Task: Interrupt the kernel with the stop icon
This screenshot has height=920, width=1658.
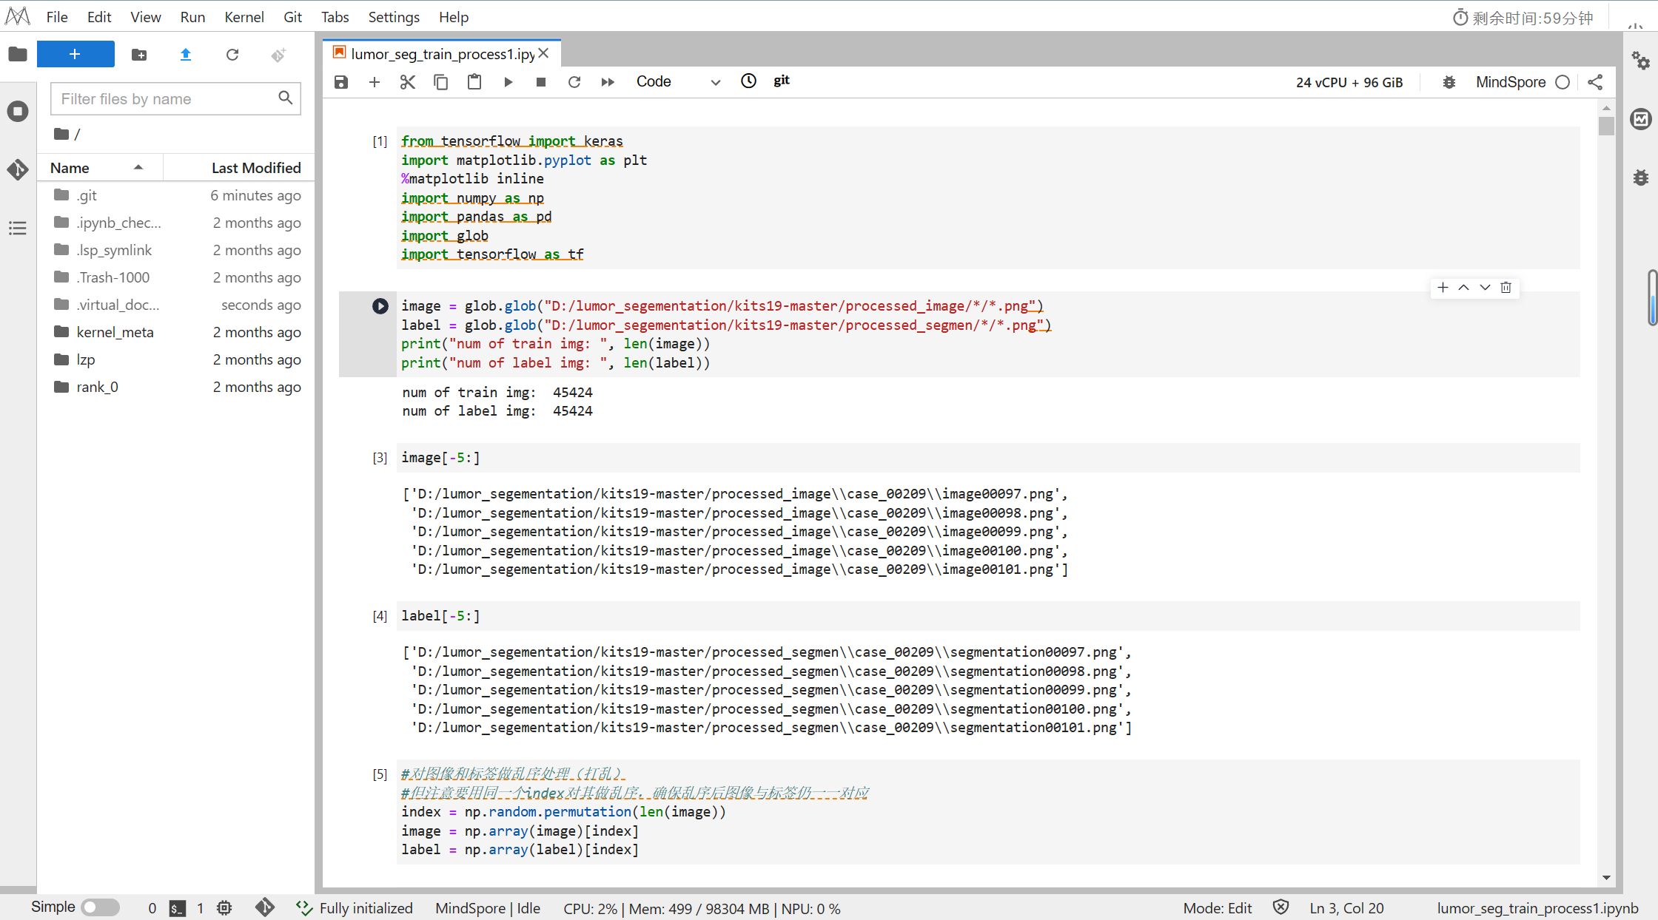Action: pyautogui.click(x=541, y=82)
